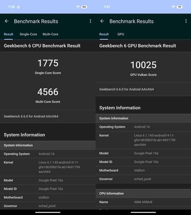This screenshot has height=215, width=191.
Task: Tap the GPU Vulkan Score label
Action: click(x=143, y=75)
